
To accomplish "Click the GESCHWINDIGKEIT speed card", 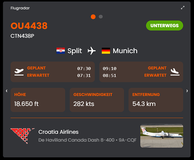I will point(97,100).
